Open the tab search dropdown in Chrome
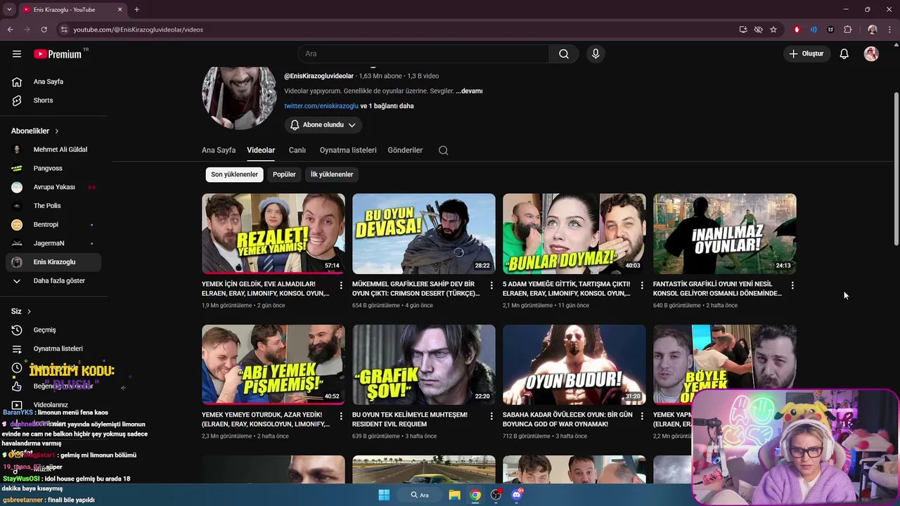This screenshot has height=506, width=900. [x=9, y=10]
